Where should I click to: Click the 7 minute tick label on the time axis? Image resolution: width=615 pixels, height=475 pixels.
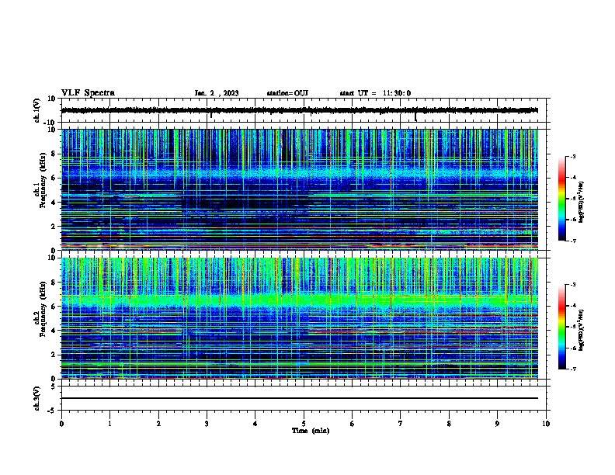[x=401, y=424]
